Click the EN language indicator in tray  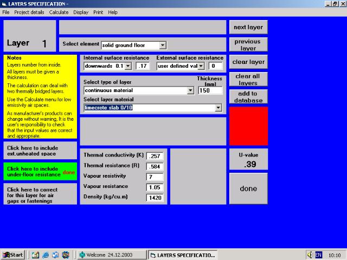click(318, 255)
